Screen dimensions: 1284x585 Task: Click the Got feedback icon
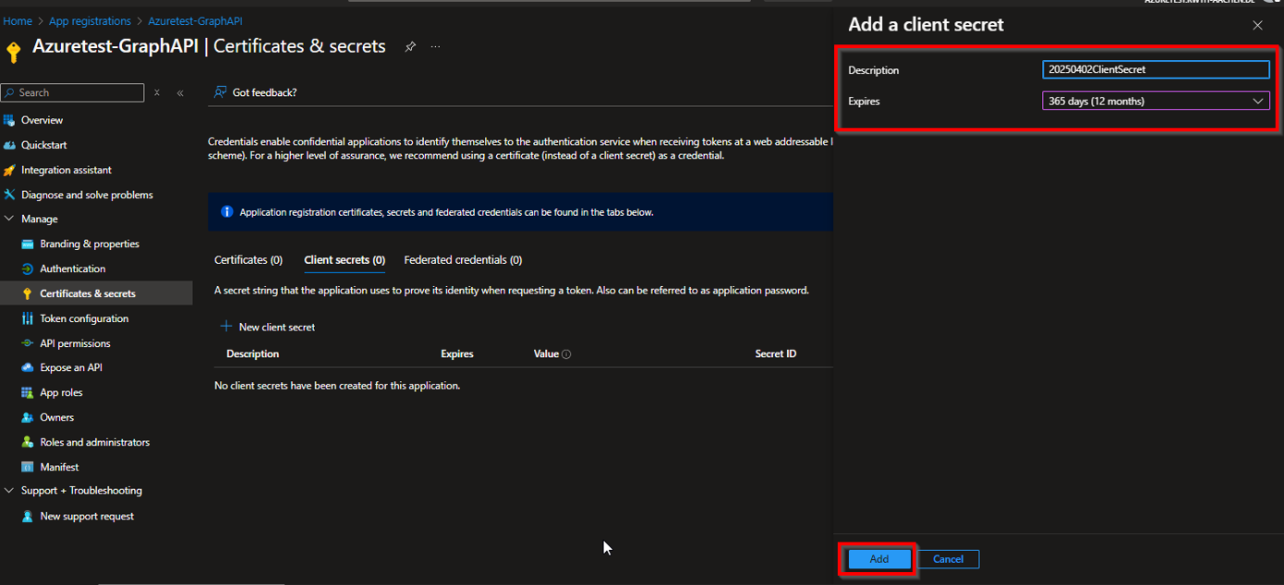point(221,92)
